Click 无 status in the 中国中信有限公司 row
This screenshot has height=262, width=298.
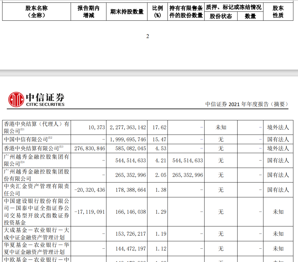[x=221, y=140]
